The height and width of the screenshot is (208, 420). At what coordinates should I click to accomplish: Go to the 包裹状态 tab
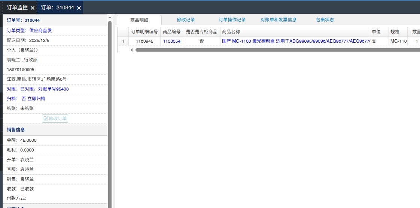tap(325, 20)
